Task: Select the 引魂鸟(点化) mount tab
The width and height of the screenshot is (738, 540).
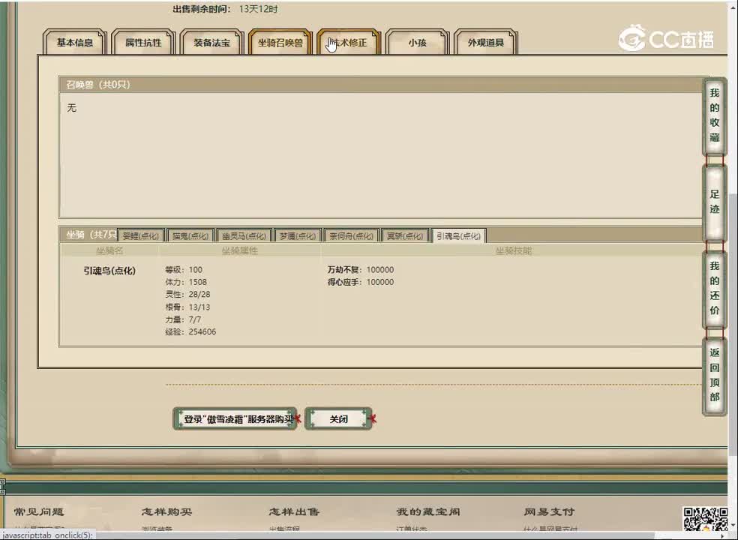Action: click(458, 235)
